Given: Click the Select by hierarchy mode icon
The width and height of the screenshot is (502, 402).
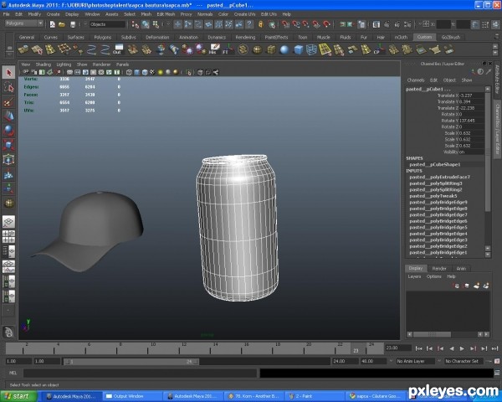Looking at the screenshot, I should (x=136, y=24).
